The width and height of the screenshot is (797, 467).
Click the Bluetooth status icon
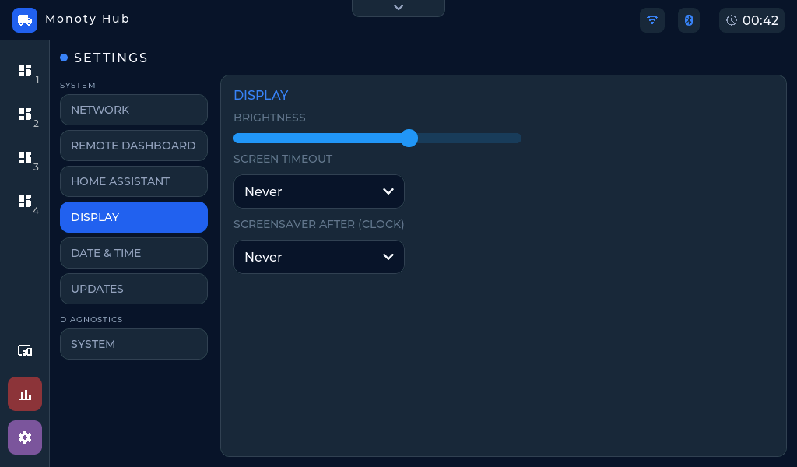tap(689, 20)
